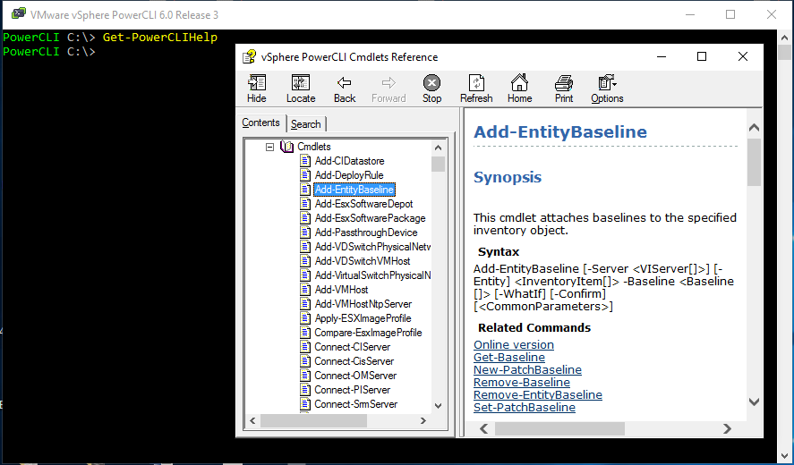Click topic pane scroll right arrow

point(727,428)
